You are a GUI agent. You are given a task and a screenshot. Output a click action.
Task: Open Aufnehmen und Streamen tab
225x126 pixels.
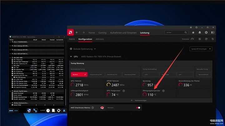pyautogui.click(x=123, y=33)
